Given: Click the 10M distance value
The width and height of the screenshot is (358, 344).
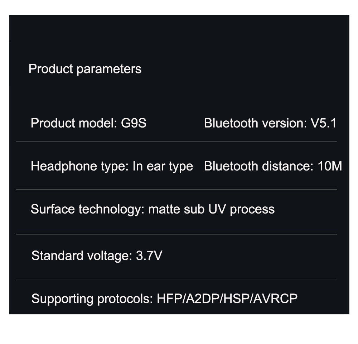Looking at the screenshot, I should coord(330,166).
